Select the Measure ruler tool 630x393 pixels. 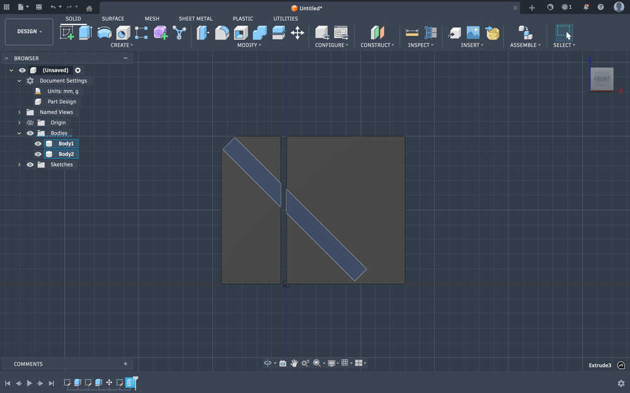click(x=412, y=33)
